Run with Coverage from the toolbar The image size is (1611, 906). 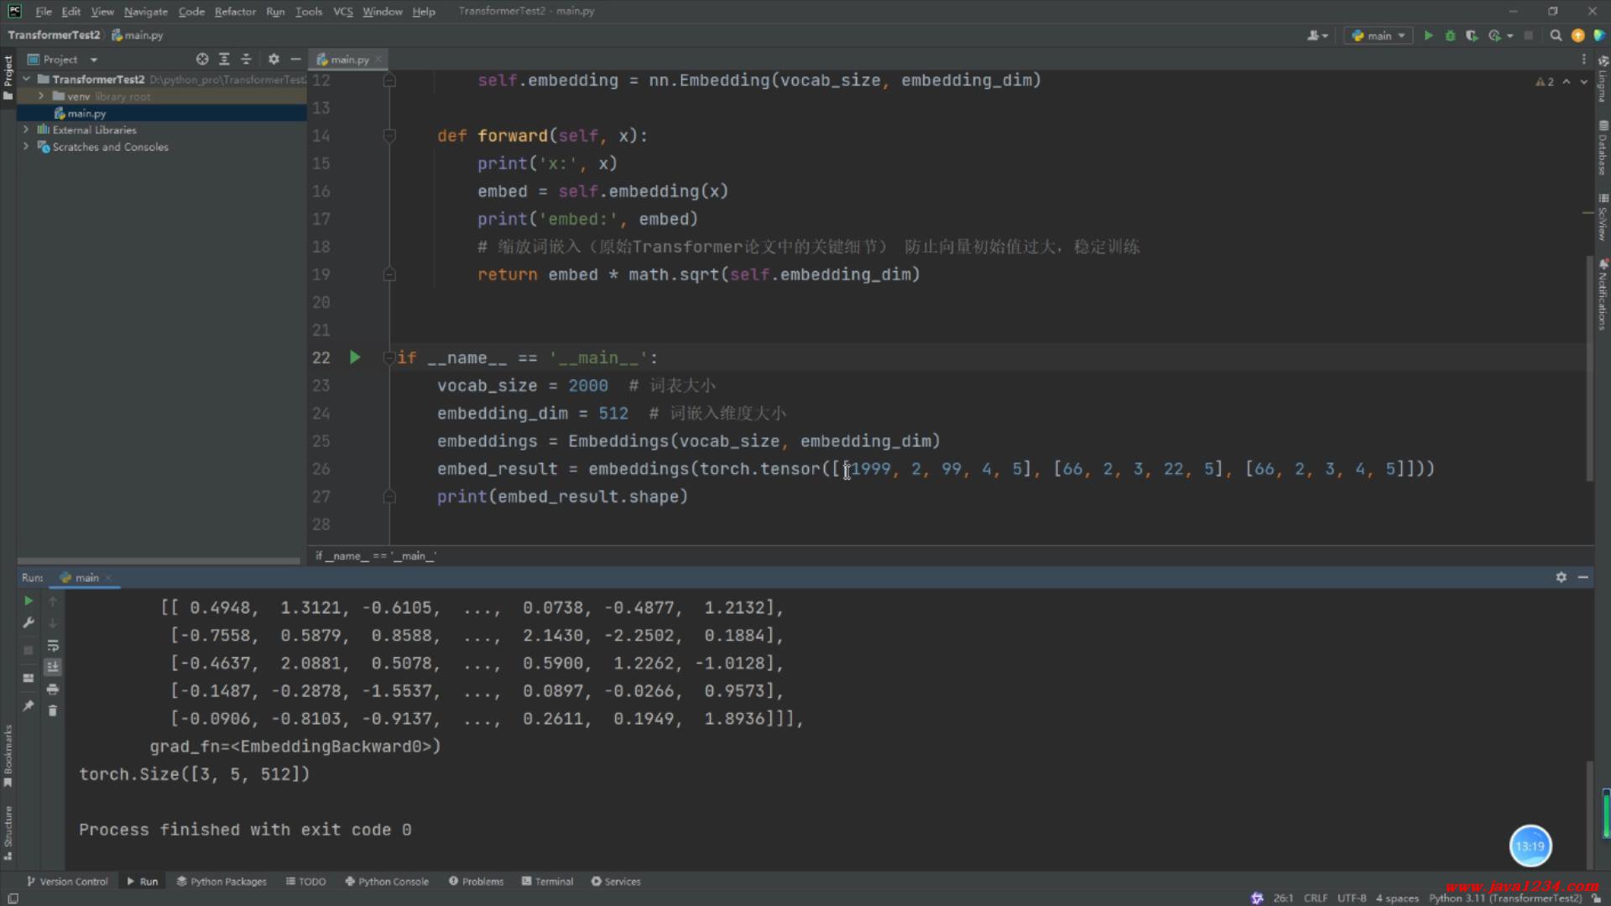pos(1472,35)
